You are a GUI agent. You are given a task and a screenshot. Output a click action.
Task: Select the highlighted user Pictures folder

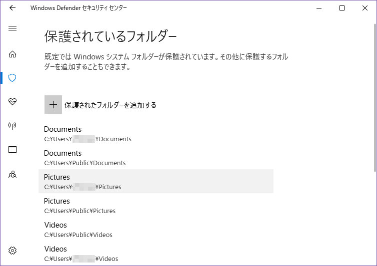pyautogui.click(x=155, y=181)
